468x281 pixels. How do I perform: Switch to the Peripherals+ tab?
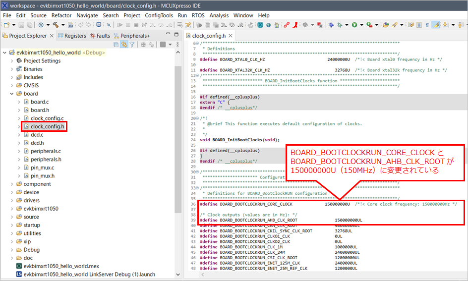(132, 36)
